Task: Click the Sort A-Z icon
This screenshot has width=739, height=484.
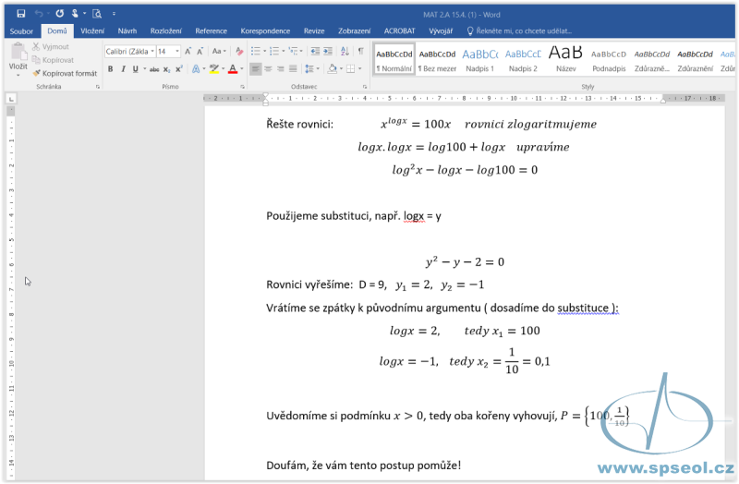Action: 345,51
